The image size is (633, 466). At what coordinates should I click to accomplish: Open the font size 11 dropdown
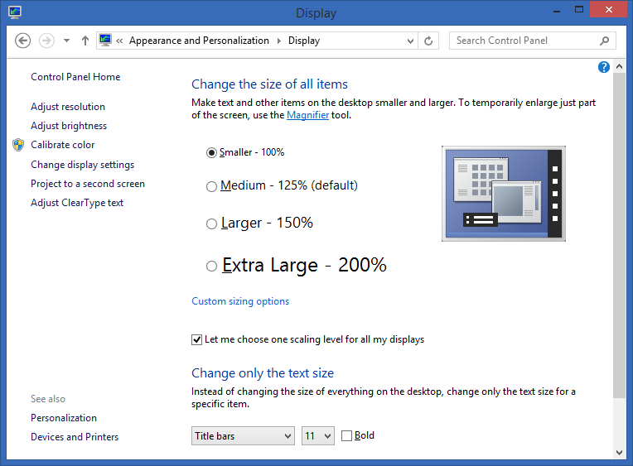point(318,435)
